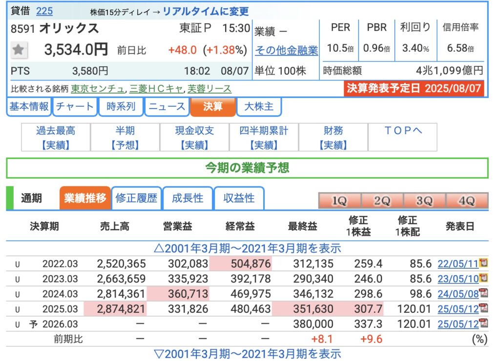
Task: Click the 360,713 営業益 value
Action: pyautogui.click(x=188, y=294)
